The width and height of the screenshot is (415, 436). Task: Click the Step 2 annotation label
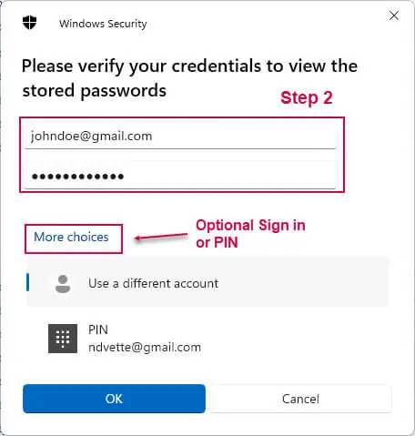[307, 97]
